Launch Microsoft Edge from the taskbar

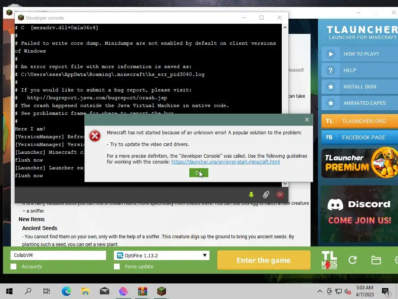point(66,291)
